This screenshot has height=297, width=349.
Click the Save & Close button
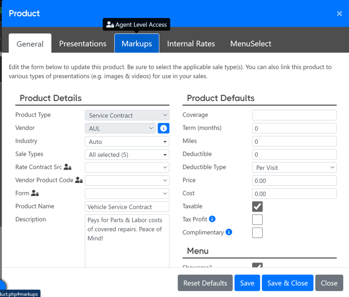tap(287, 283)
